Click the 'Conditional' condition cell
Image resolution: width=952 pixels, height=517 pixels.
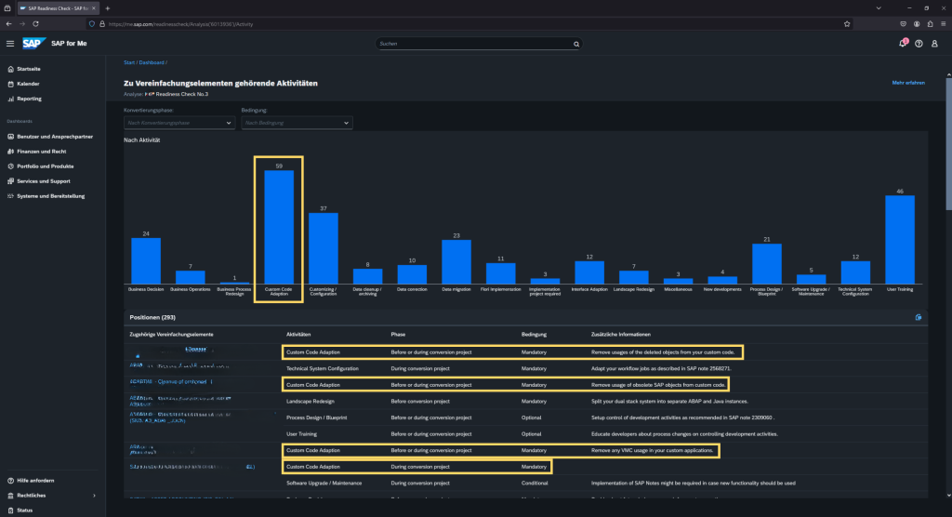(535, 484)
